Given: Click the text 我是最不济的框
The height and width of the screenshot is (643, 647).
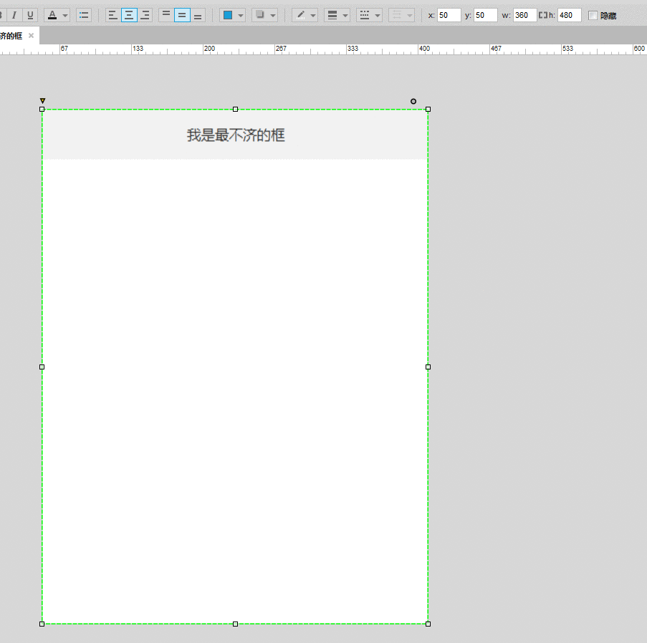Looking at the screenshot, I should click(236, 135).
